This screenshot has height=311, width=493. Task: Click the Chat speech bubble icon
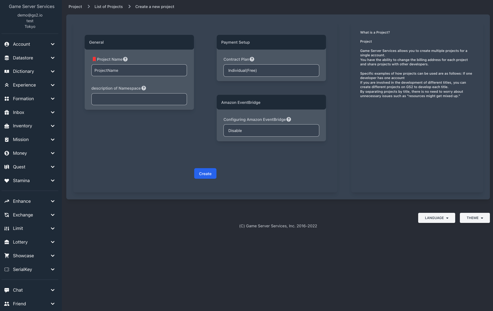(x=7, y=290)
